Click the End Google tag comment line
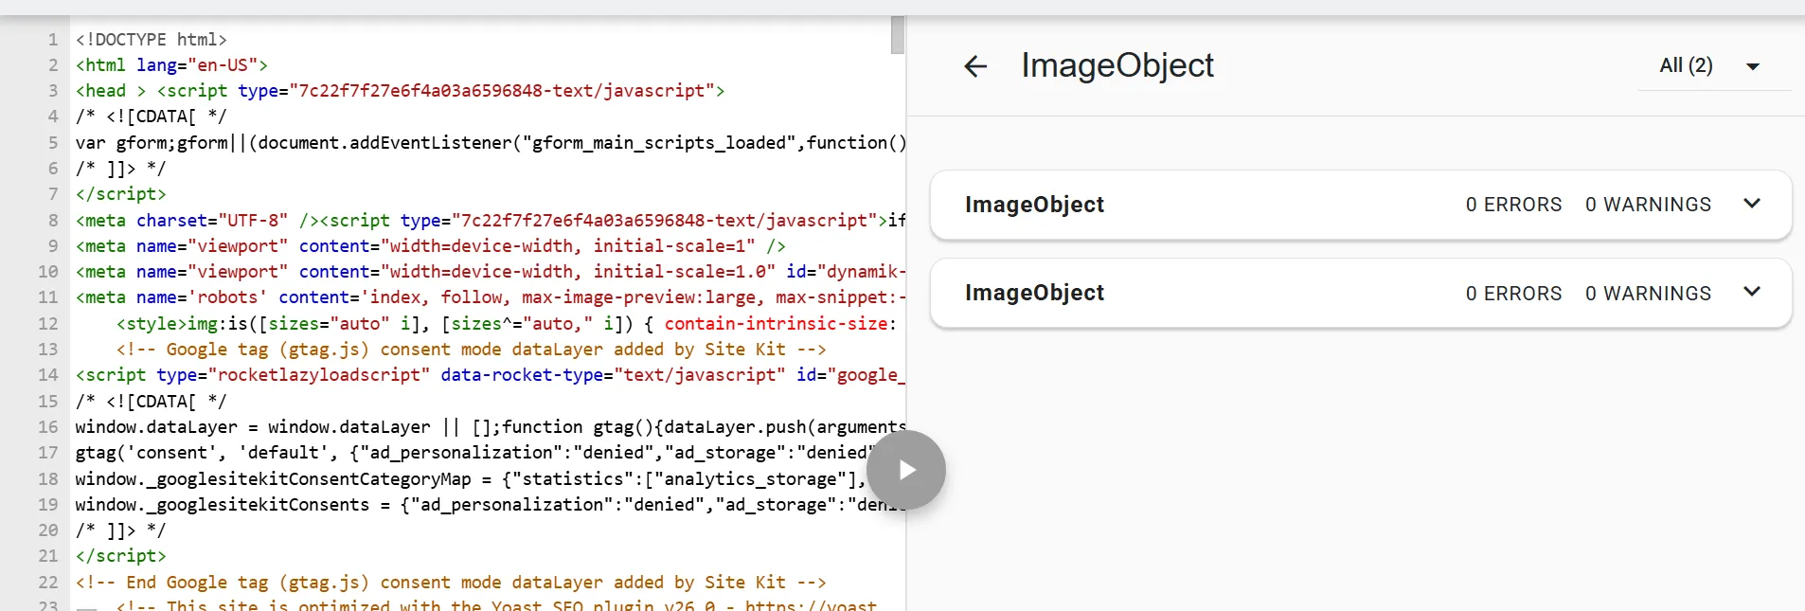This screenshot has width=1805, height=611. (x=451, y=583)
